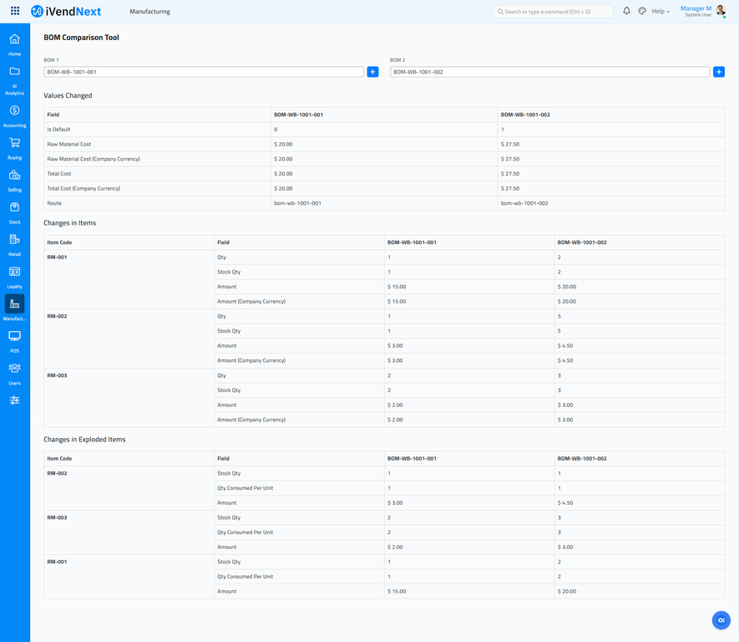Click the BOM 2 input field
The image size is (739, 642).
pos(550,72)
